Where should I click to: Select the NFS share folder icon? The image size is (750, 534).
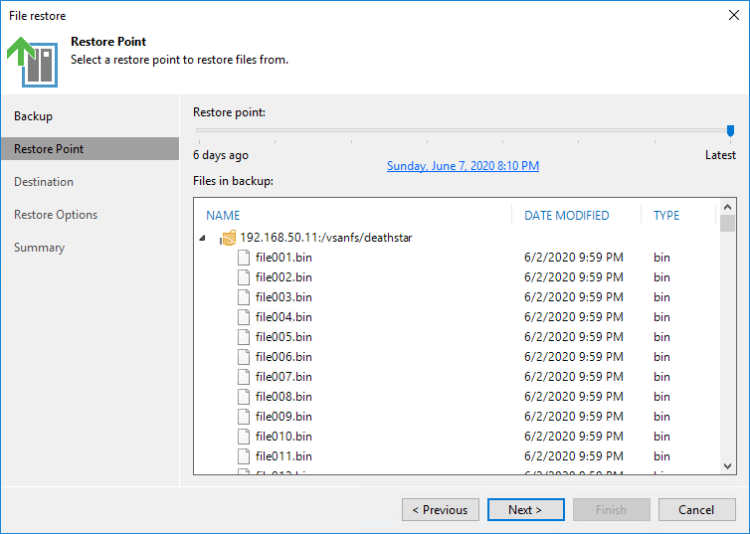pos(228,238)
